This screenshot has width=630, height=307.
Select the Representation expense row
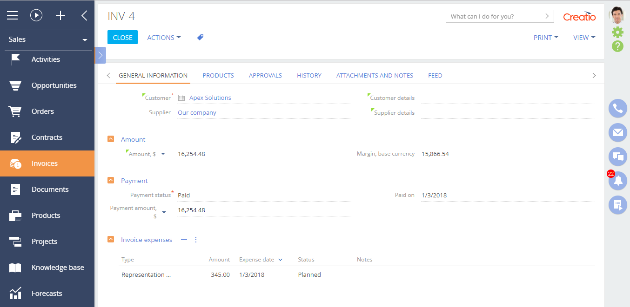point(357,275)
